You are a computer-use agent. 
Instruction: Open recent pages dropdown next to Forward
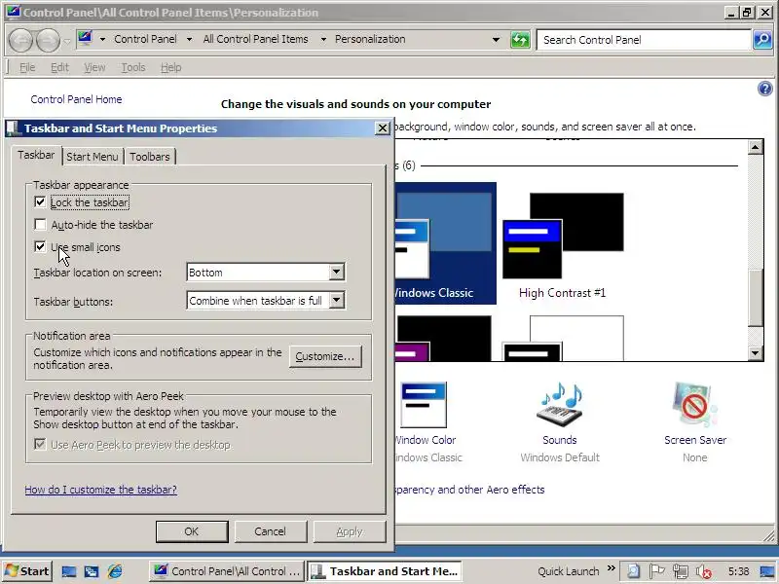tap(67, 41)
